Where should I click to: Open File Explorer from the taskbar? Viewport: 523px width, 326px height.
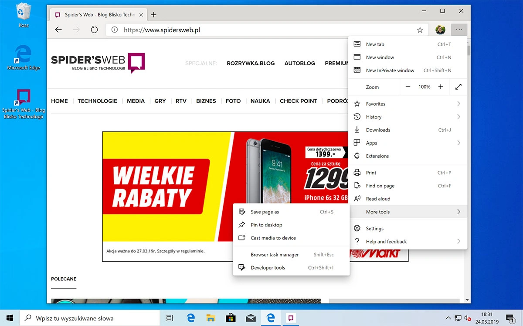[x=211, y=318]
